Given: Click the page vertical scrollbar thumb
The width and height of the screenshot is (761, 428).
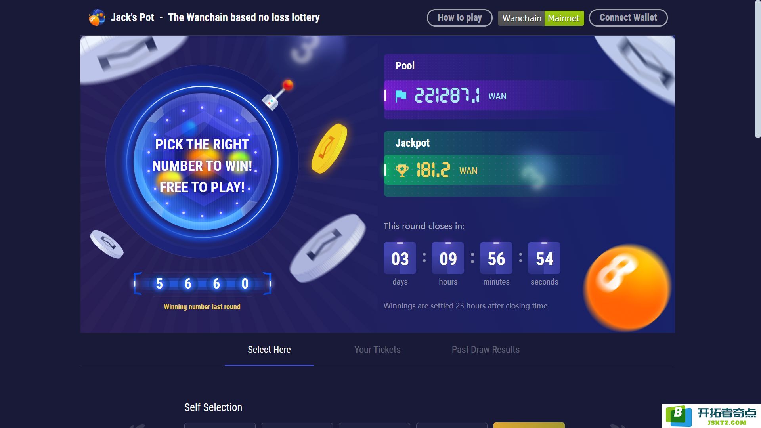Looking at the screenshot, I should click(757, 69).
